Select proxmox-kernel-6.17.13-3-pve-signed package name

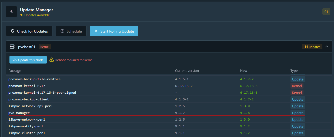42,93
